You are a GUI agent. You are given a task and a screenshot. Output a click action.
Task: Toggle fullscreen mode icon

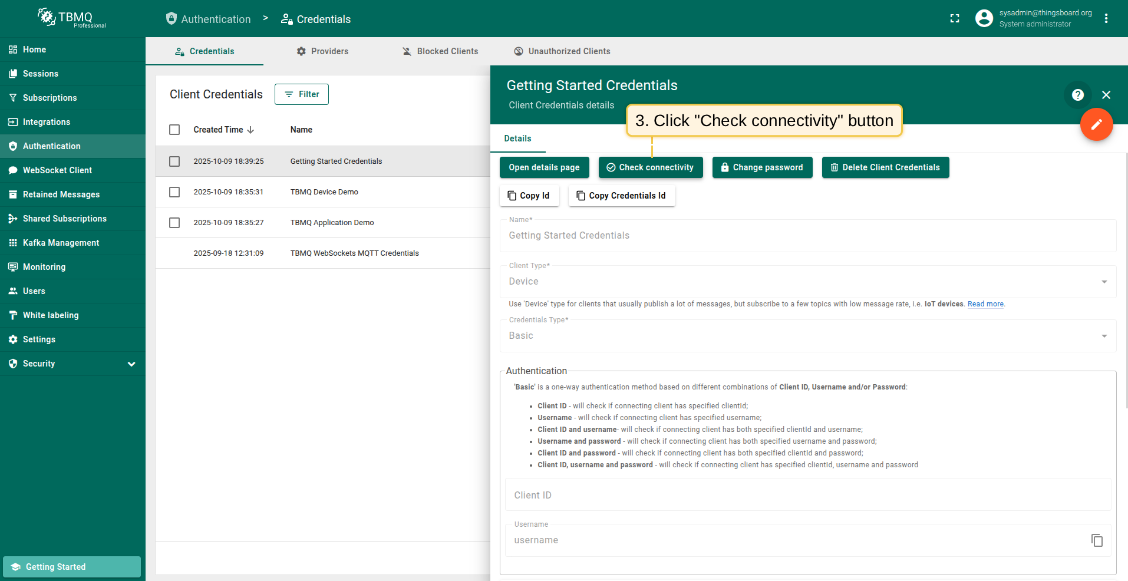click(x=955, y=19)
